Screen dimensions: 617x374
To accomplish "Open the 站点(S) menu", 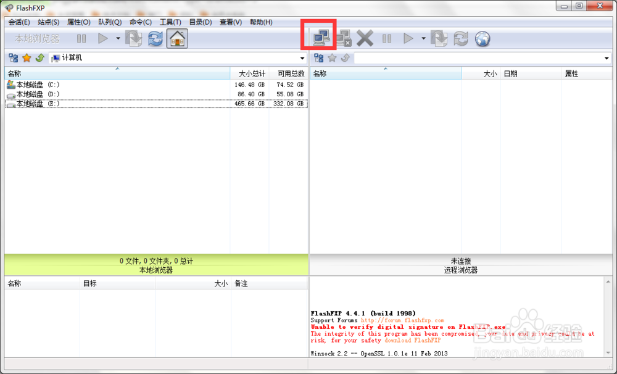I will (x=48, y=22).
